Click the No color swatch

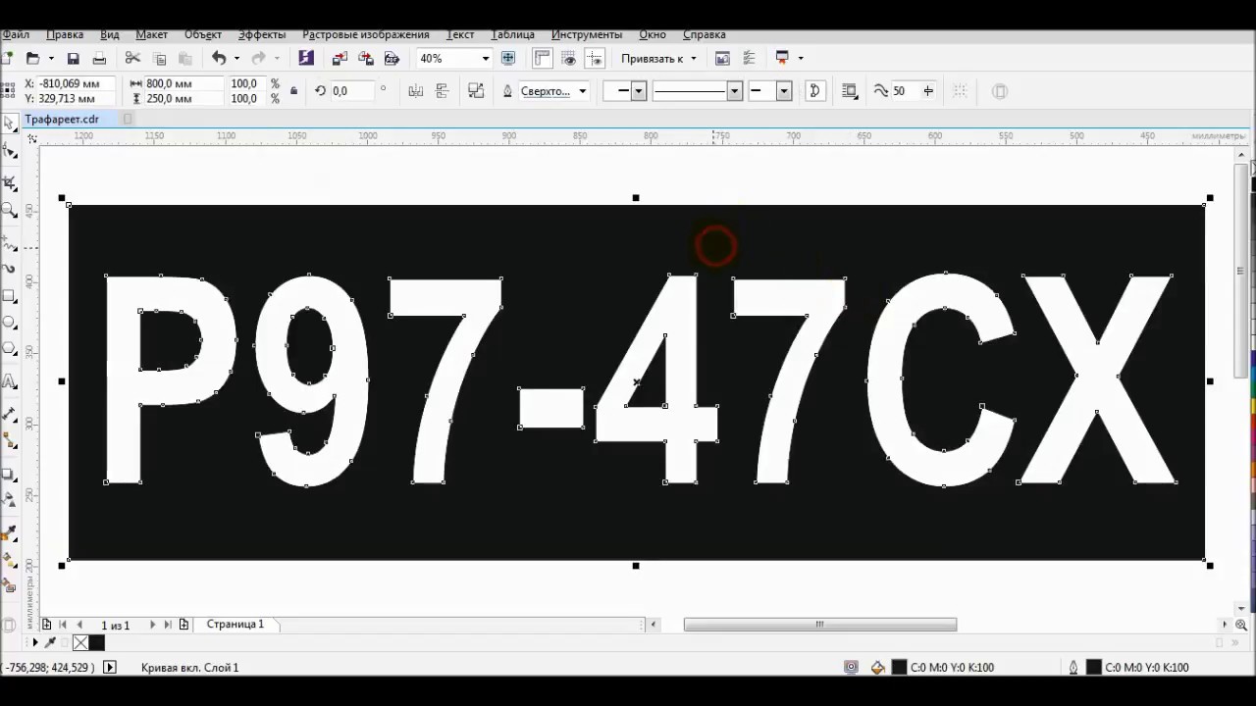point(80,643)
